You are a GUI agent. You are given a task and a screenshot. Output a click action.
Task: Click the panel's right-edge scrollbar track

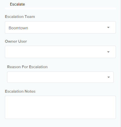click(x=121, y=63)
